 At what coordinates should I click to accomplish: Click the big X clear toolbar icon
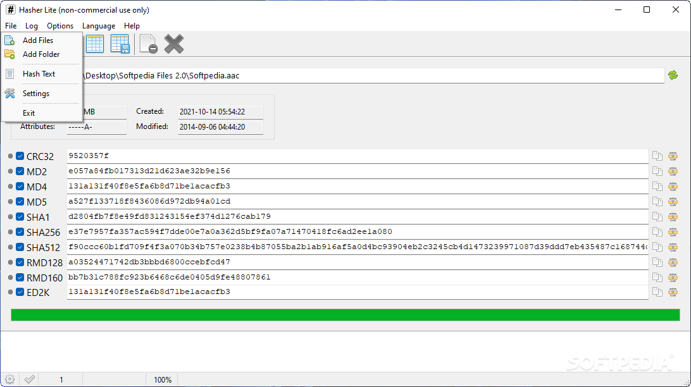coord(174,44)
